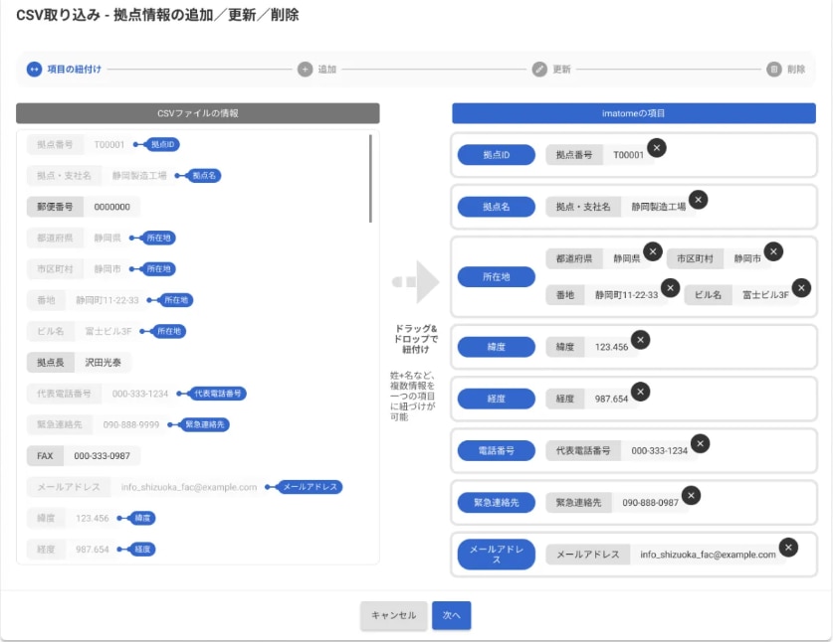Remove the 拠点・支社名 mapping chip
The width and height of the screenshot is (833, 642).
coord(699,200)
